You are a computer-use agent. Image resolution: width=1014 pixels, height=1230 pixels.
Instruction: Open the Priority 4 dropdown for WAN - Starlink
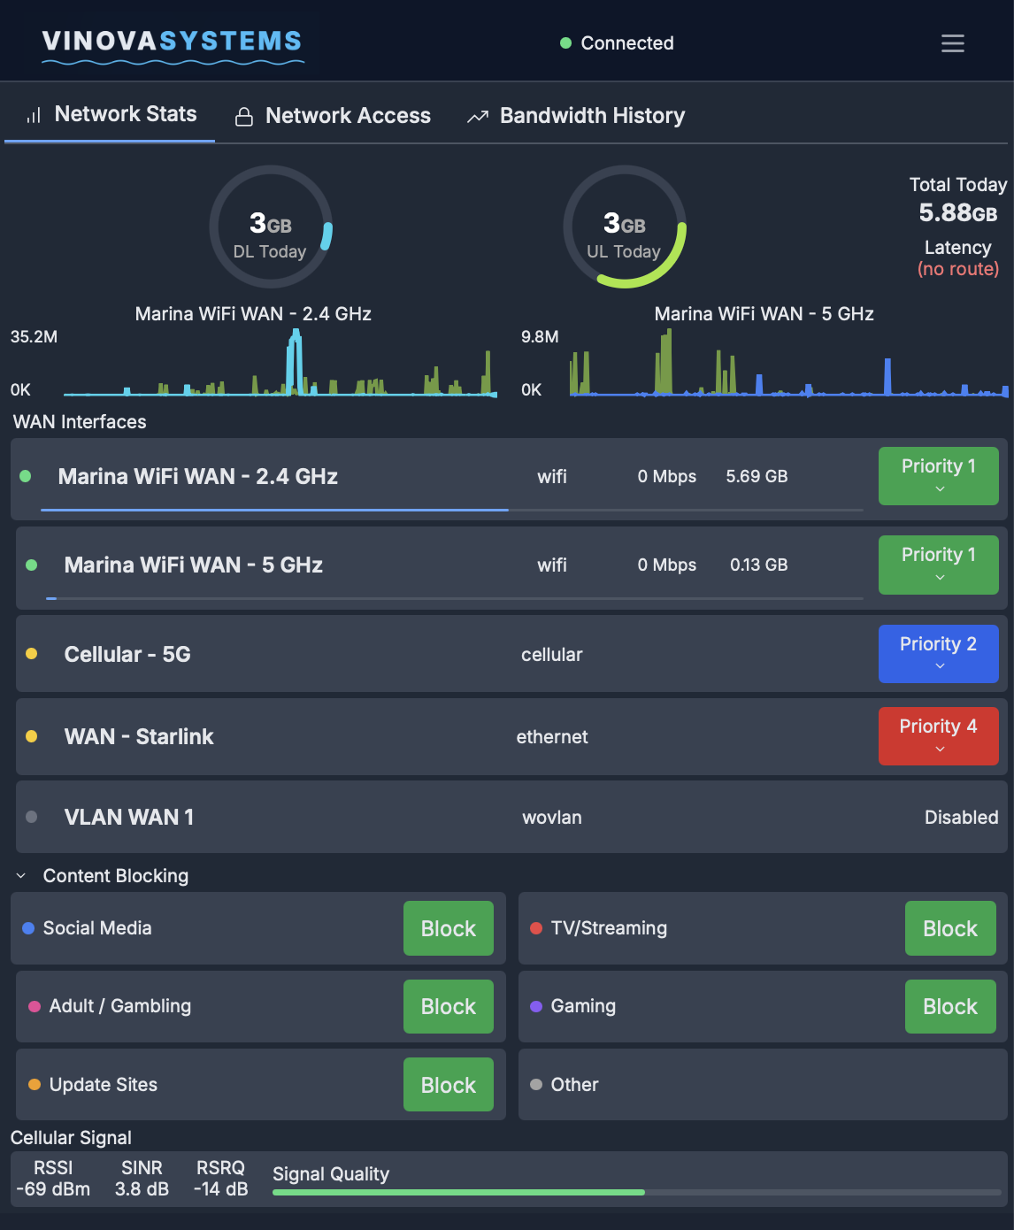coord(938,735)
